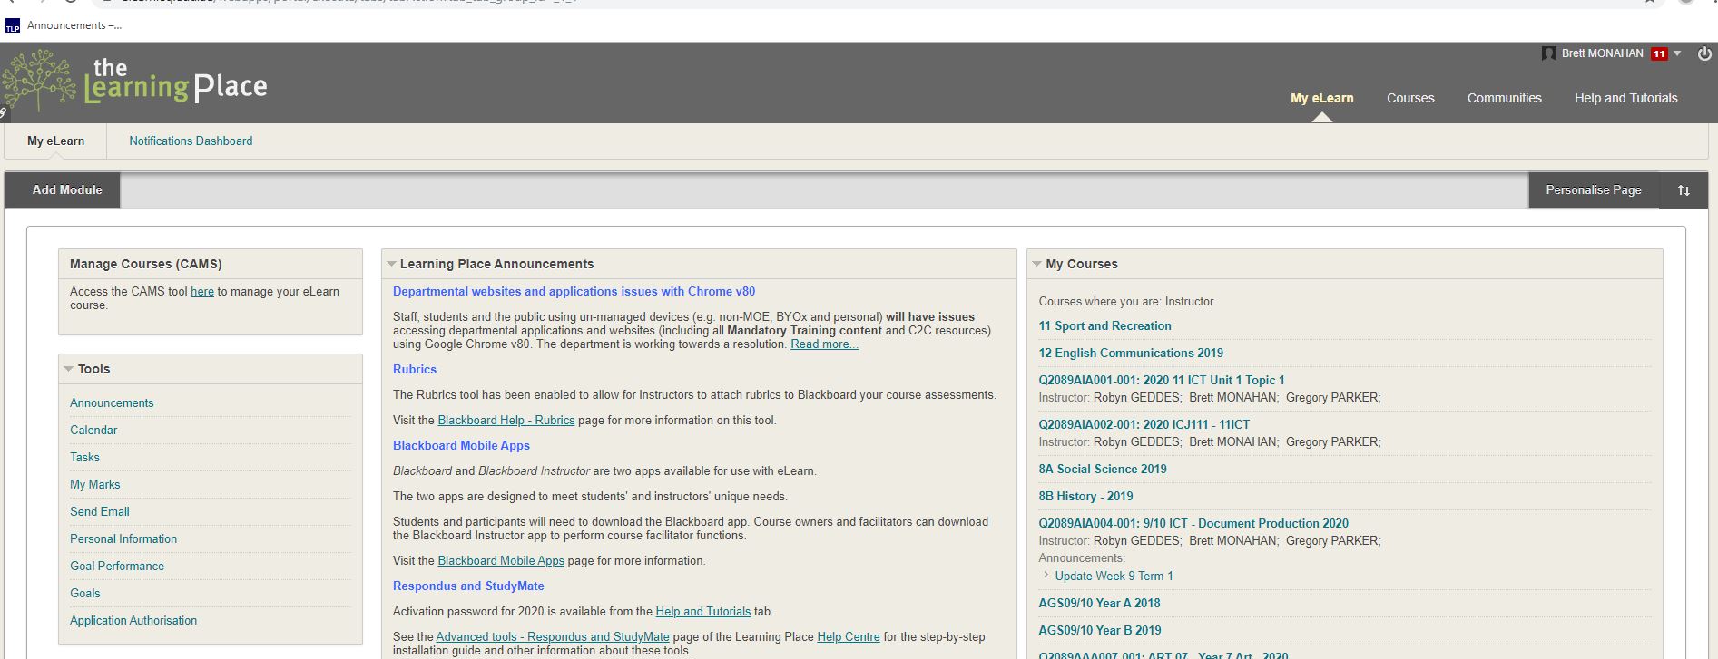Open Personal Information link
1718x659 pixels.
[x=123, y=538]
